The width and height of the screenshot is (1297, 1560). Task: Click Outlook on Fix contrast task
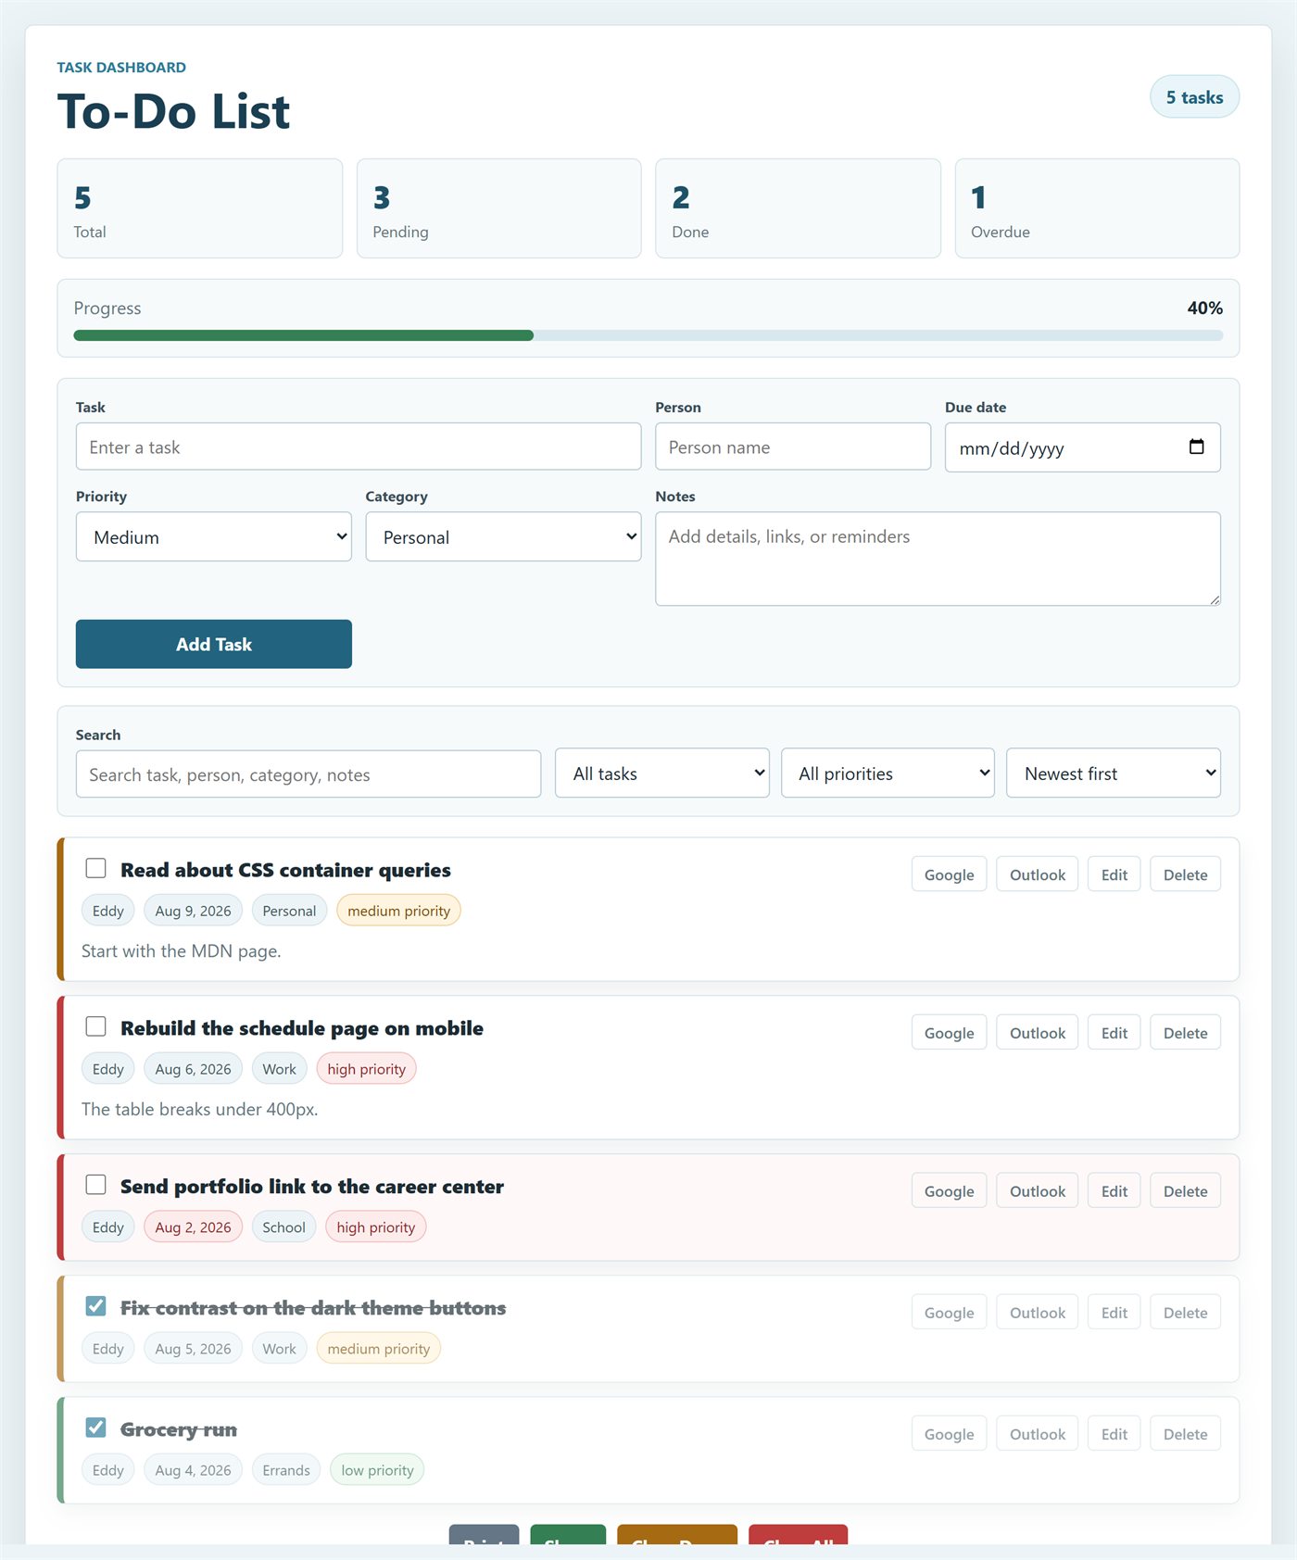[x=1038, y=1313]
